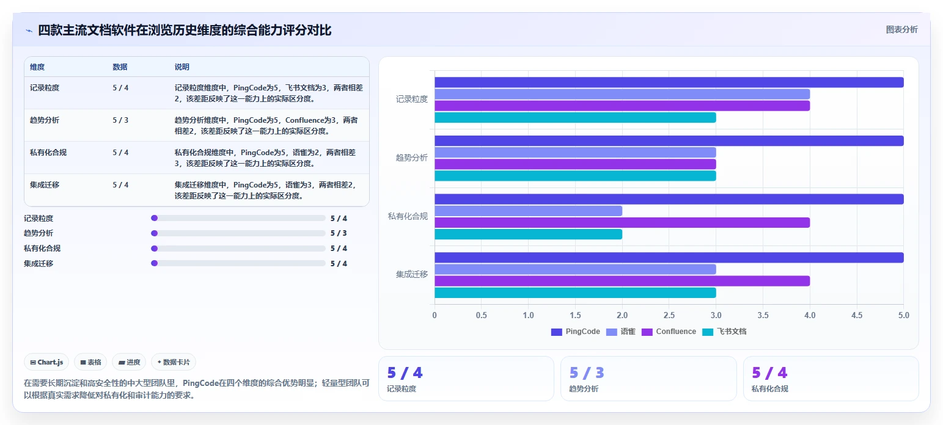
Task: Click PingCode bar in chart's 集成迁移 group
Action: [669, 258]
